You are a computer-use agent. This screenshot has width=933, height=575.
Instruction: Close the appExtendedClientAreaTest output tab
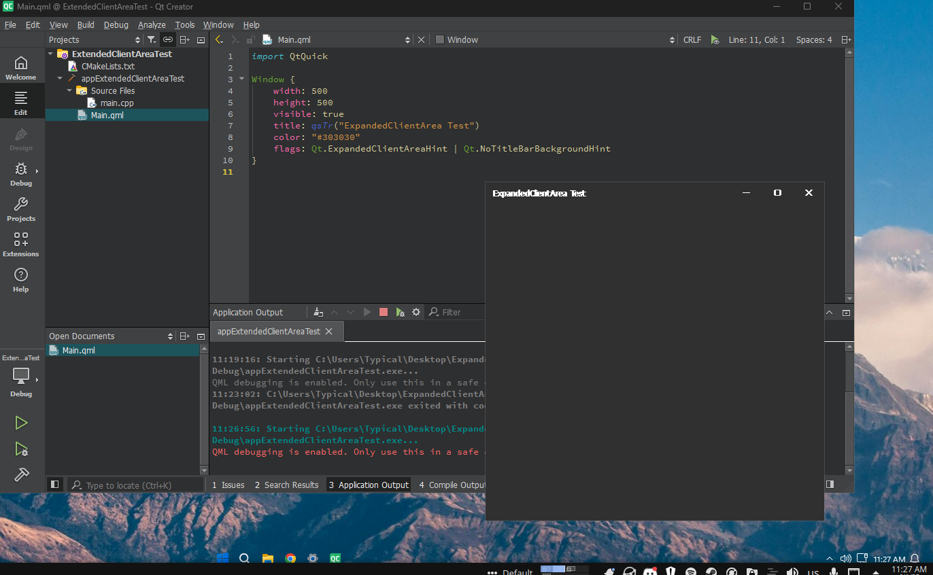[329, 332]
